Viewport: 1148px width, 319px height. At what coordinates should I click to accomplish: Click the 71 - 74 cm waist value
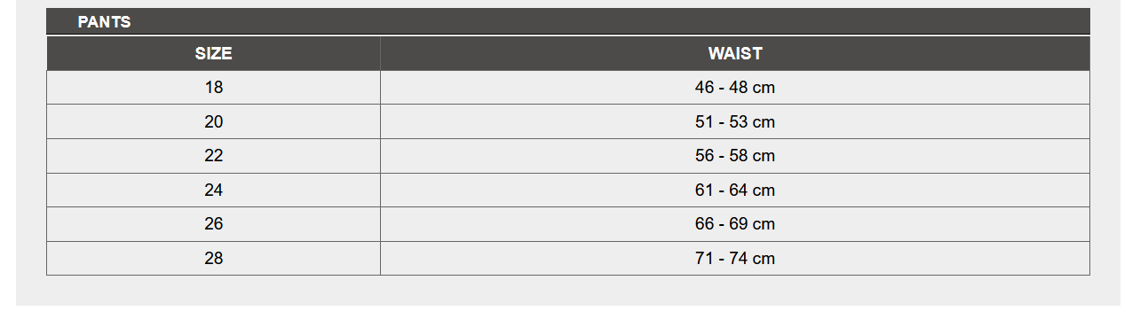pyautogui.click(x=735, y=259)
